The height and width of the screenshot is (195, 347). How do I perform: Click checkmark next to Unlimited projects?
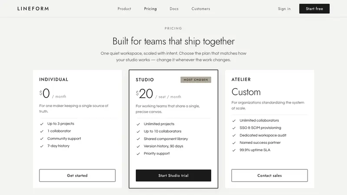coord(138,124)
